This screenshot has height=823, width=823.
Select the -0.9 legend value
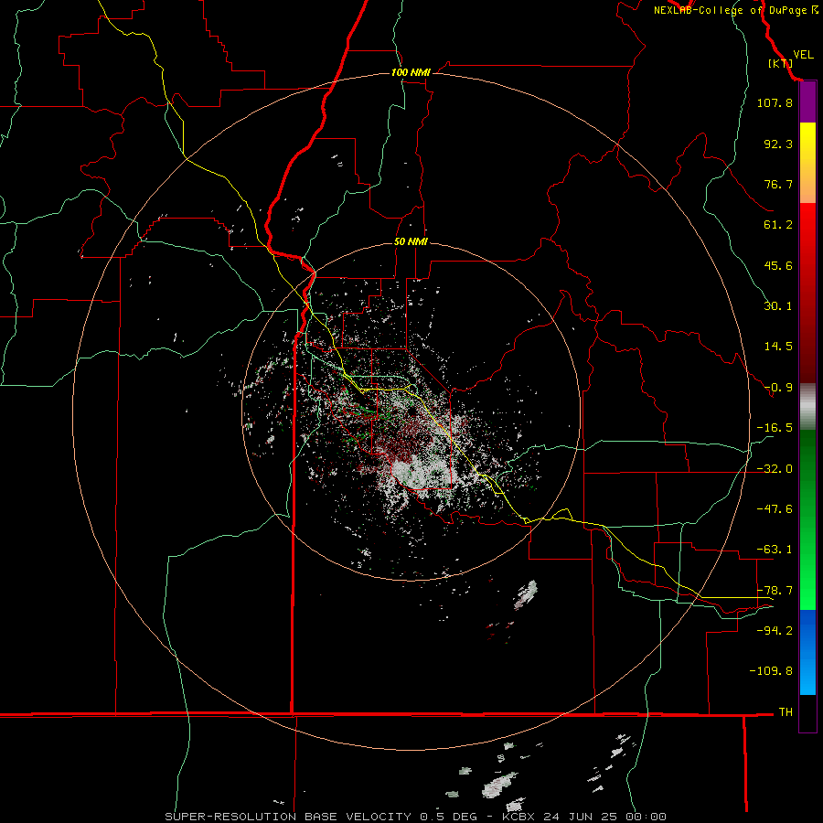(778, 388)
